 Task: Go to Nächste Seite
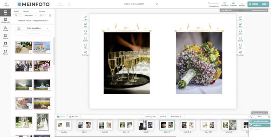(176, 117)
